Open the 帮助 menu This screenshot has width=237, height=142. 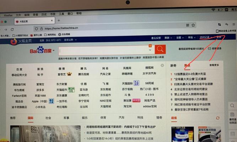(x=79, y=13)
